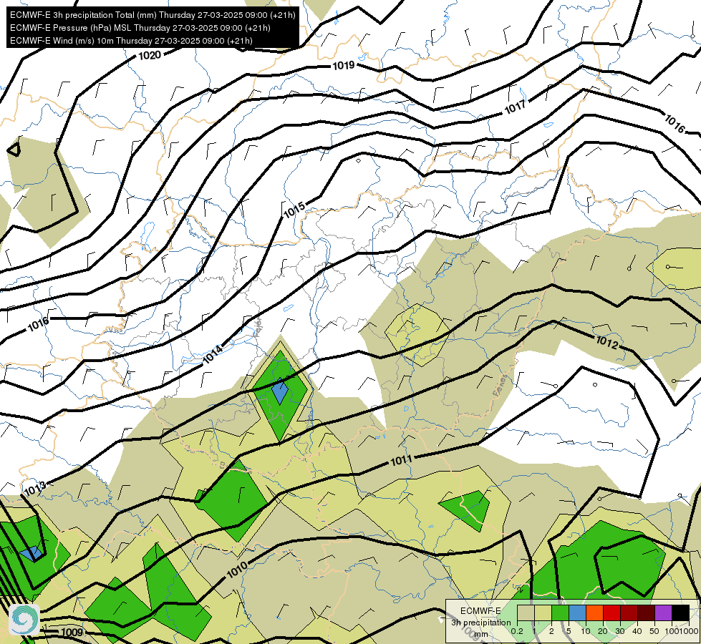Screen dimensions: 701x644
Task: Select the orange 10–20 mm legend swatch
Action: pyautogui.click(x=594, y=613)
